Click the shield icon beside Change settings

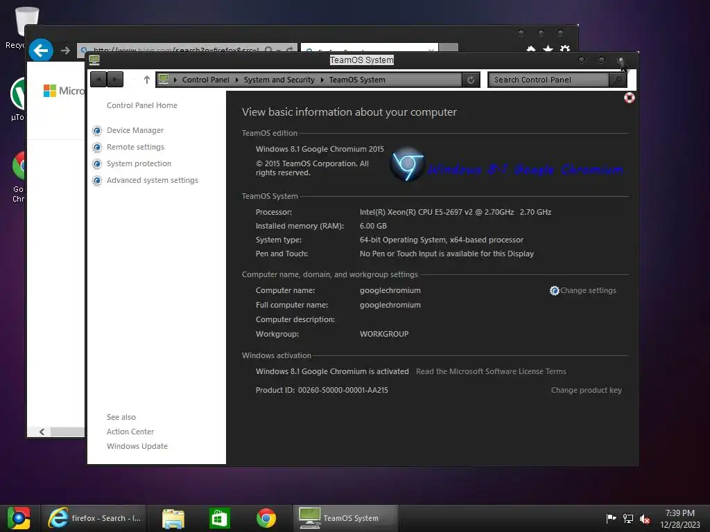pyautogui.click(x=554, y=290)
